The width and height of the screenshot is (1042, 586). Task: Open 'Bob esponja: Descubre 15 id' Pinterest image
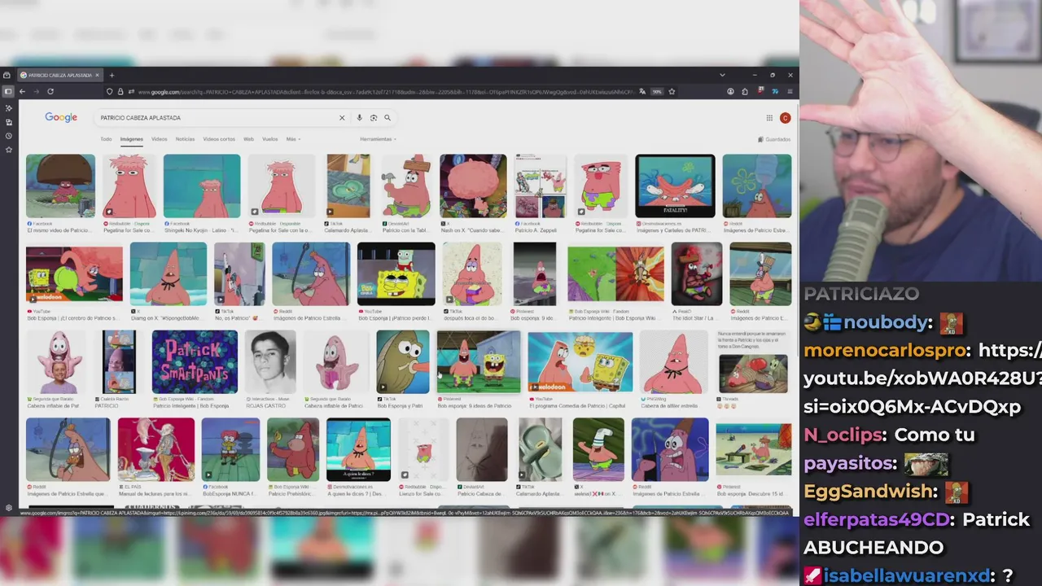[754, 450]
